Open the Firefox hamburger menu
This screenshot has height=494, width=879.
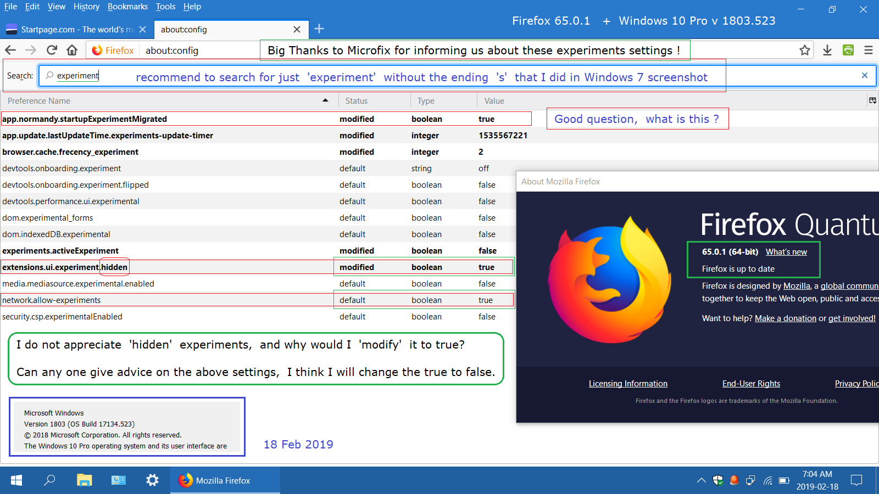point(869,50)
